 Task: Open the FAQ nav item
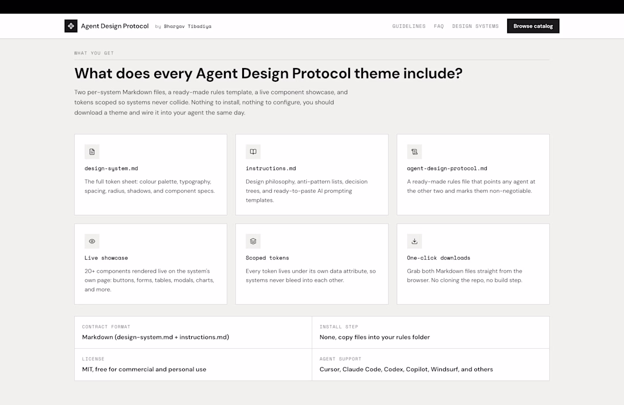[x=439, y=26]
